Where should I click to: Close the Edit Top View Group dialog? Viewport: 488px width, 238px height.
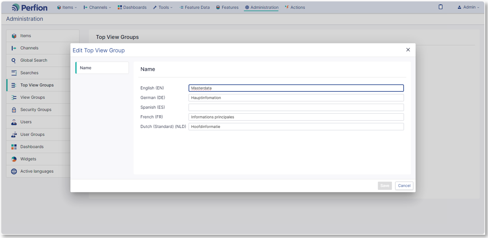(408, 50)
